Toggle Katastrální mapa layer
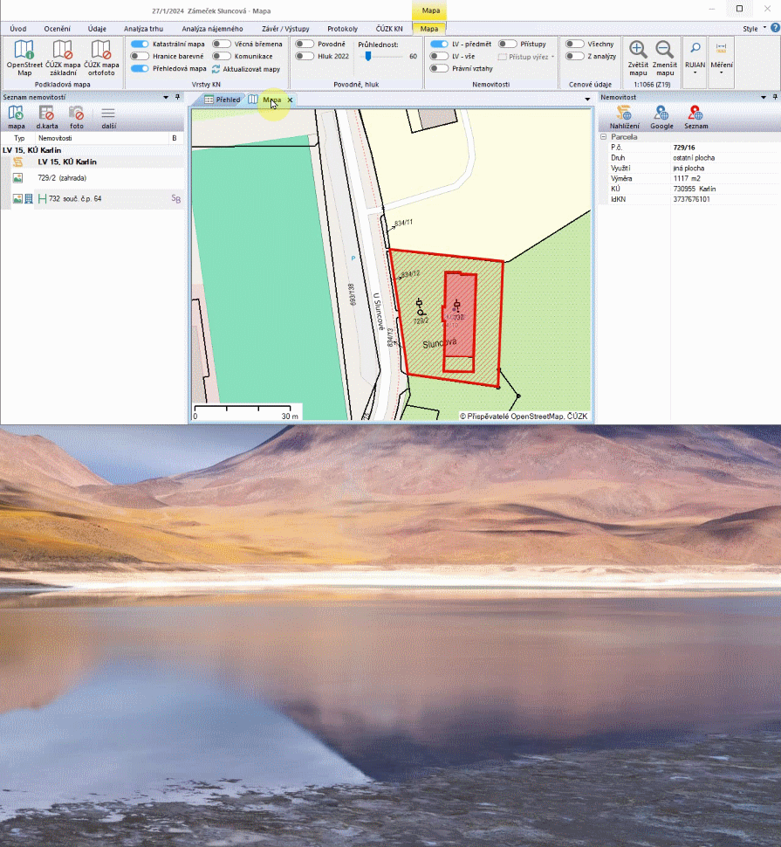 pyautogui.click(x=140, y=44)
